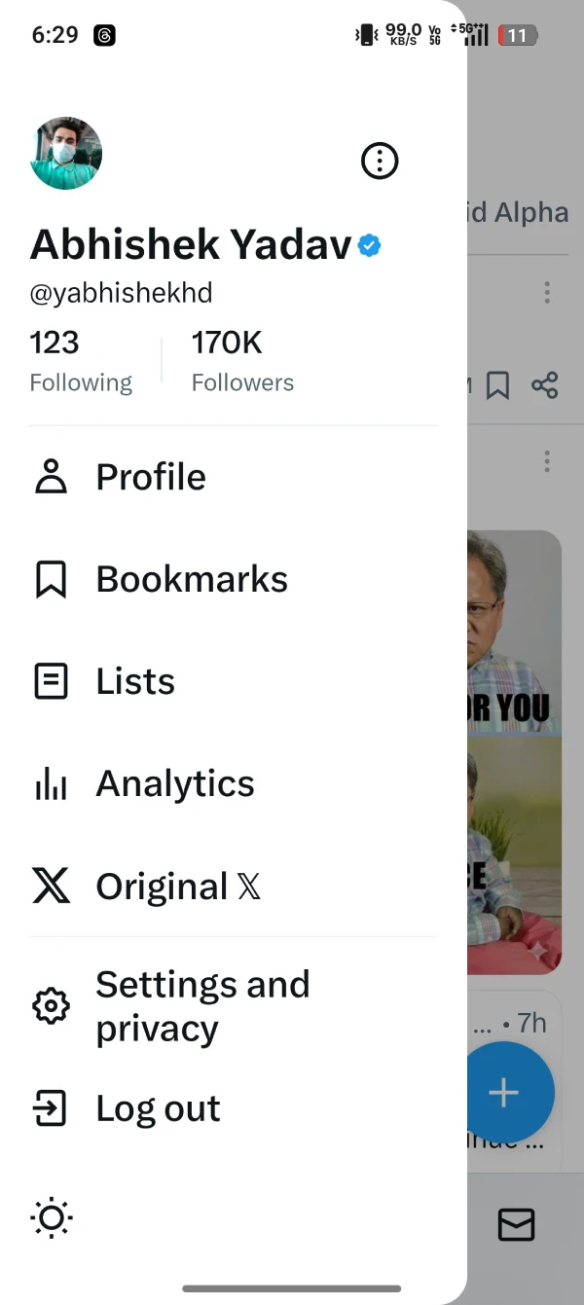This screenshot has height=1305, width=584.
Task: Click the share icon on the post
Action: coord(545,386)
